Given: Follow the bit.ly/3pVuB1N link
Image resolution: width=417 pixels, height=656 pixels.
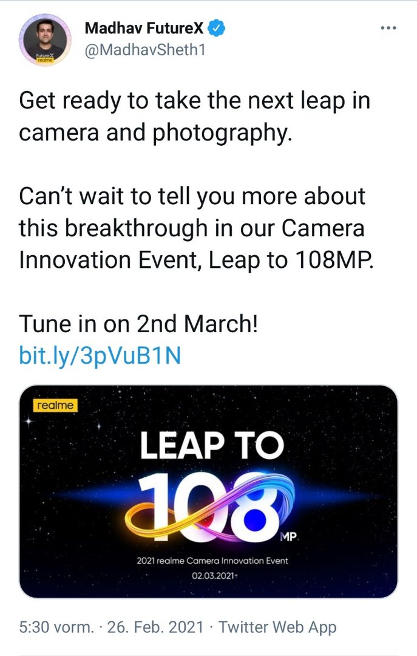Looking at the screenshot, I should (x=100, y=355).
